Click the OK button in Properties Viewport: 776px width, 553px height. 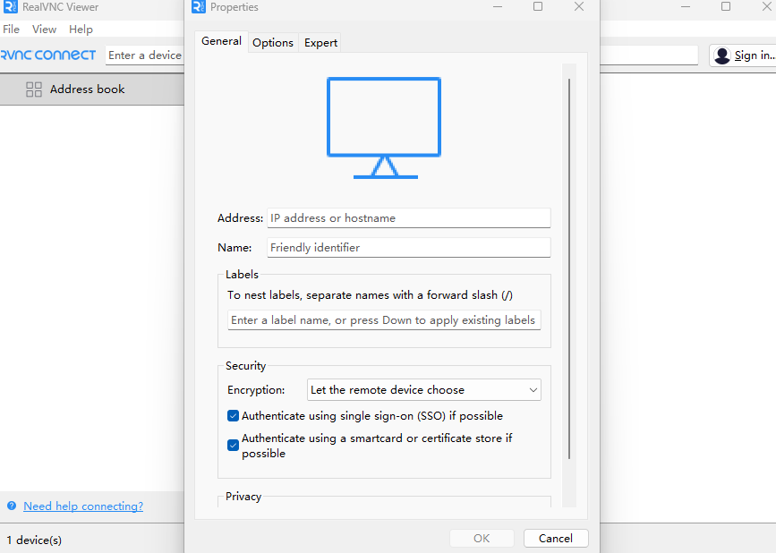coord(482,538)
